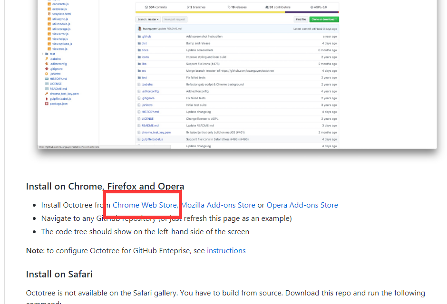The width and height of the screenshot is (447, 304).
Task: Click the .gitignore file icon in file list
Action: coord(139,98)
